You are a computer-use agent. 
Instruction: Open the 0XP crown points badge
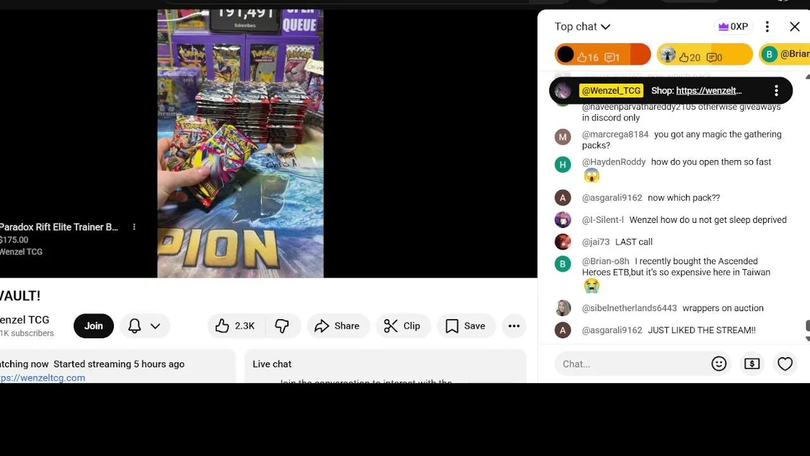pyautogui.click(x=732, y=27)
